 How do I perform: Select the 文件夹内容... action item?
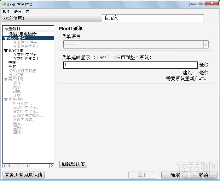pos(24,120)
